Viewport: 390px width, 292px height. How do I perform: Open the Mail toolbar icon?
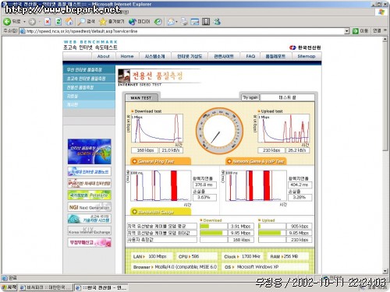click(172, 22)
